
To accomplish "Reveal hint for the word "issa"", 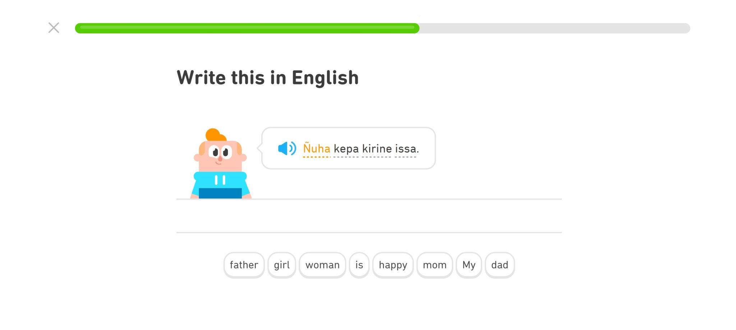I will point(406,149).
